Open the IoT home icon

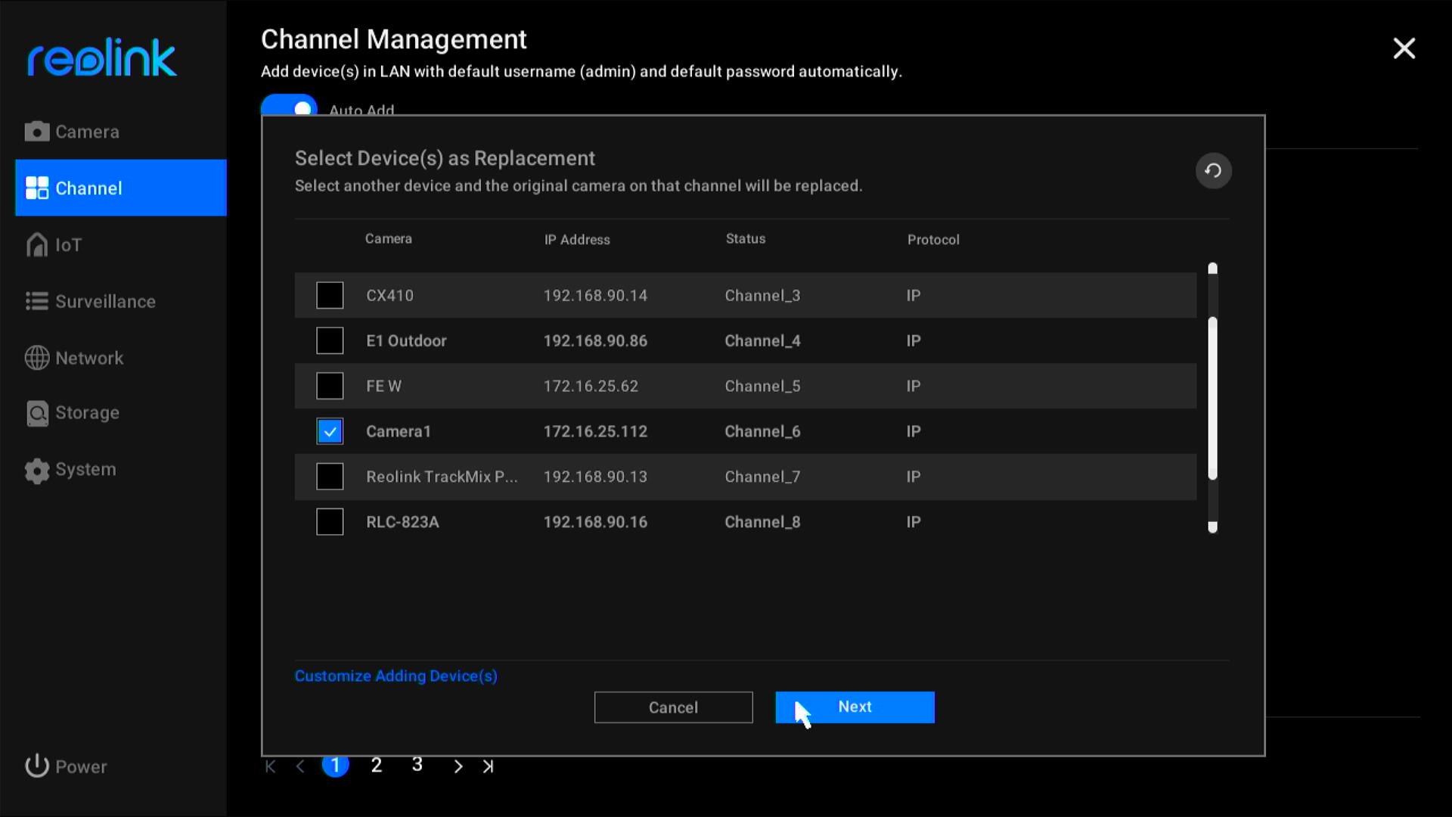pyautogui.click(x=36, y=244)
